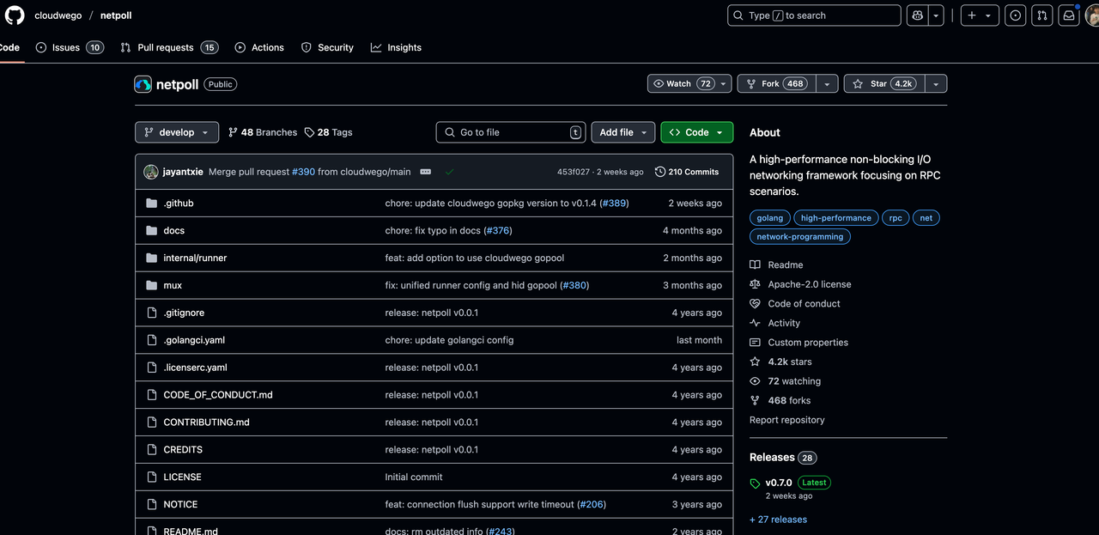Screen dimensions: 1099x535
Task: Switch to the Insights tab
Action: [x=396, y=47]
